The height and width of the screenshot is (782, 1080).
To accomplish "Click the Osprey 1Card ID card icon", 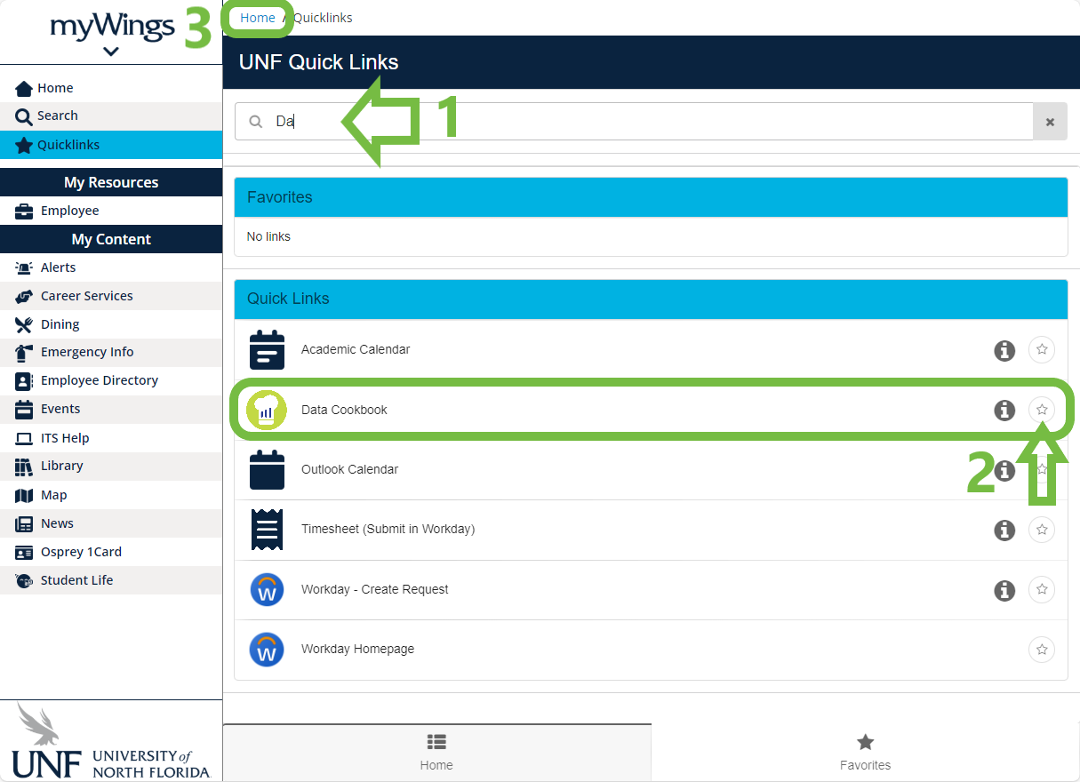I will pos(24,552).
